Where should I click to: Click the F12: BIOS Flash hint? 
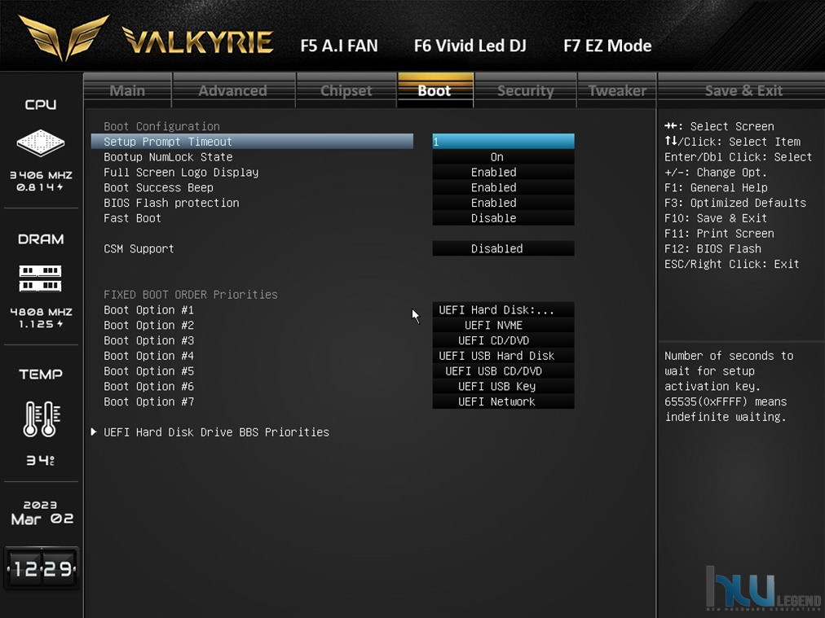pyautogui.click(x=712, y=248)
